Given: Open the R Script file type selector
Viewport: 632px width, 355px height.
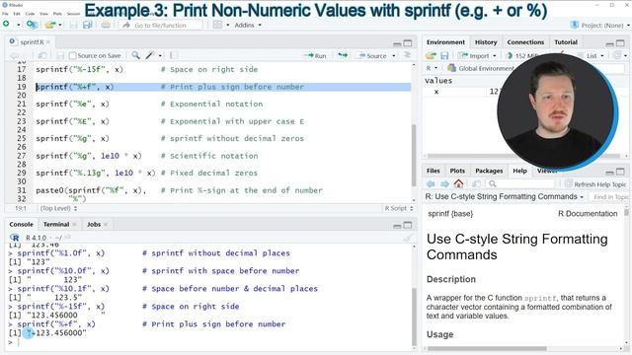Looking at the screenshot, I should 398,208.
